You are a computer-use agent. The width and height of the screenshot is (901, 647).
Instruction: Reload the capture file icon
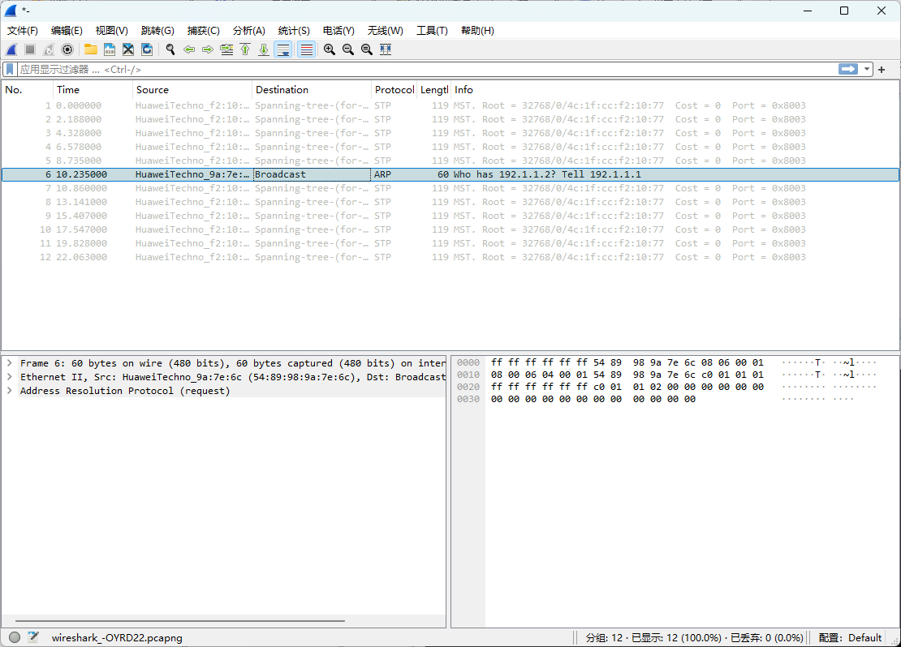147,49
